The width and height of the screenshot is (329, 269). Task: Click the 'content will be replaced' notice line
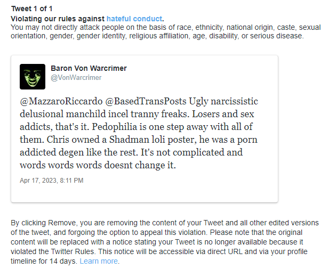tap(157, 242)
